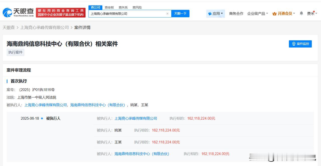This screenshot has width=321, height=166.
Task: Select the 查公司 search tab
Action: (x=95, y=8)
